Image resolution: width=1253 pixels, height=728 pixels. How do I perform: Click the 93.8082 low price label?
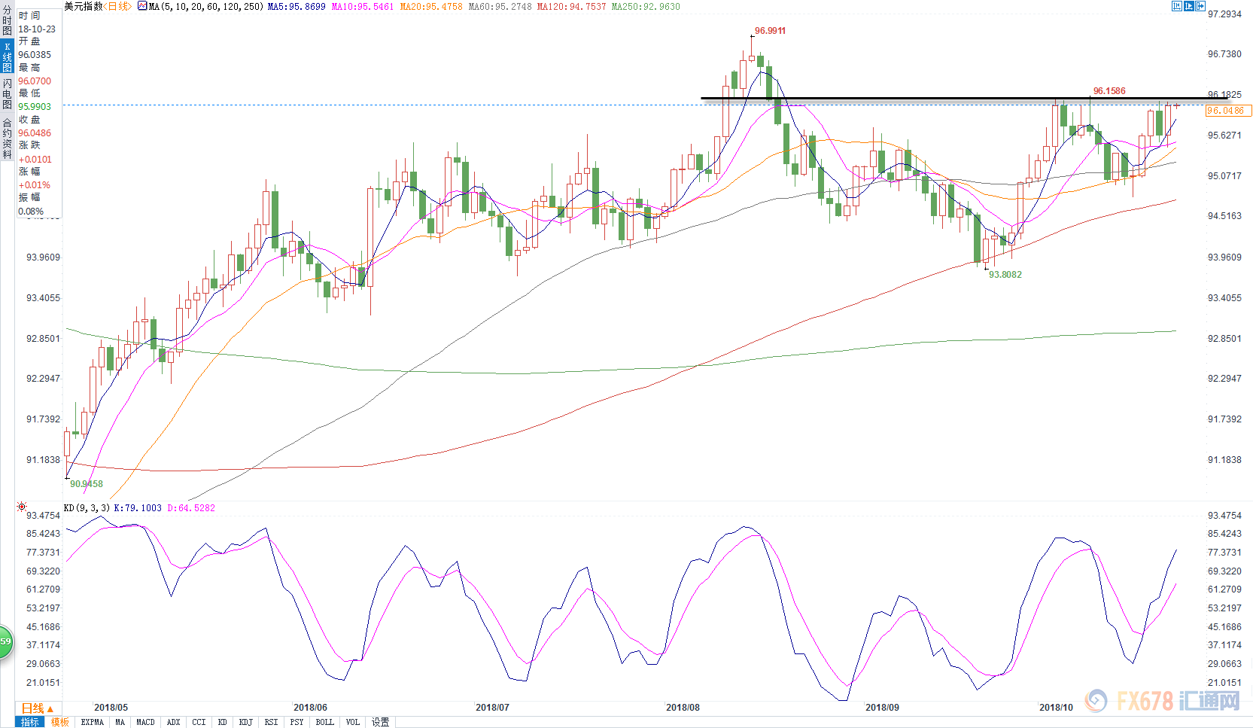pyautogui.click(x=1005, y=275)
